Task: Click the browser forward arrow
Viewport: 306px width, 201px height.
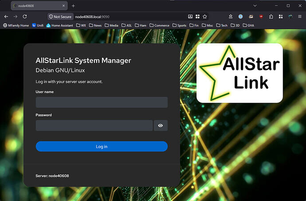Action: pyautogui.click(x=16, y=16)
